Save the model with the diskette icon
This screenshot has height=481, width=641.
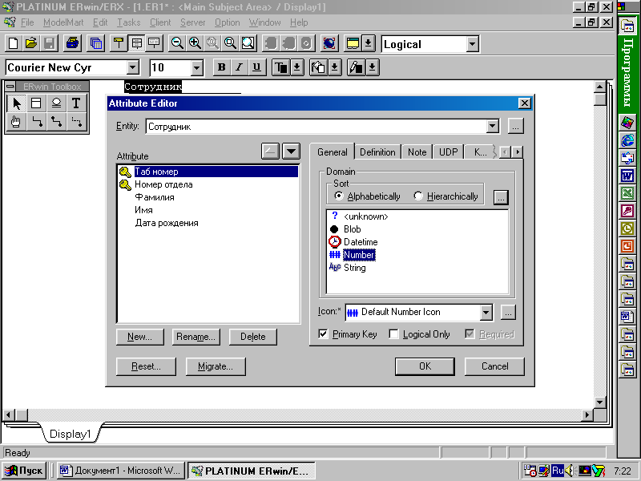click(49, 43)
